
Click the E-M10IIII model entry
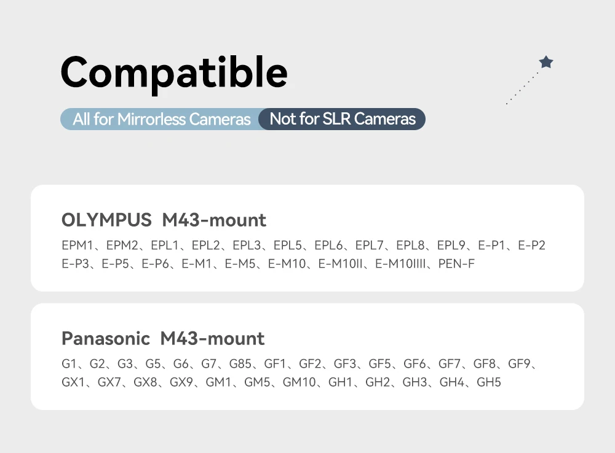(x=403, y=264)
